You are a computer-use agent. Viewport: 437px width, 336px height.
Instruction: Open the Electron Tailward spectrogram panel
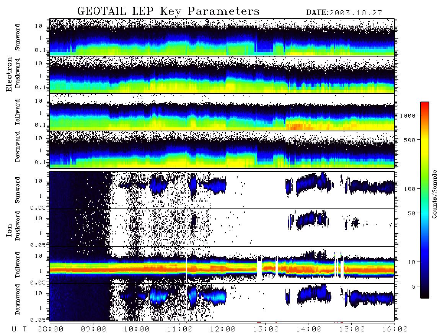tap(222, 112)
